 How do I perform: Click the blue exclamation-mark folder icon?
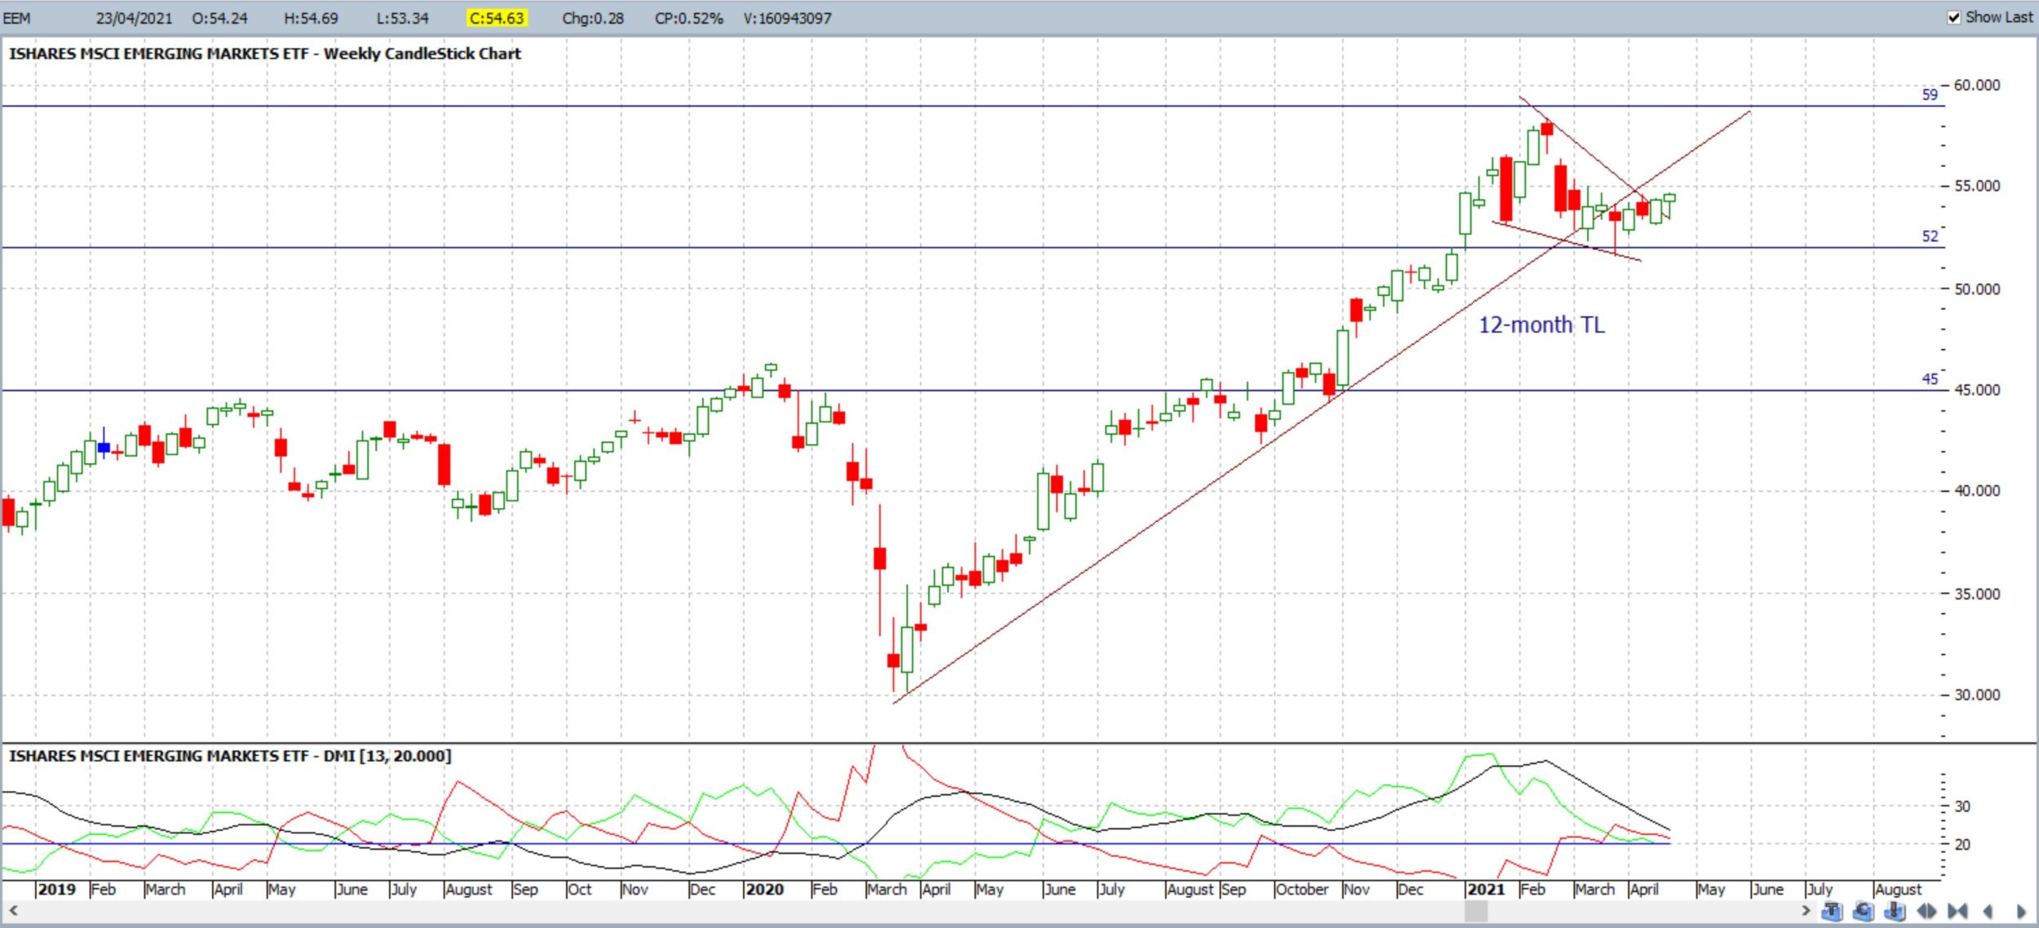click(1894, 911)
